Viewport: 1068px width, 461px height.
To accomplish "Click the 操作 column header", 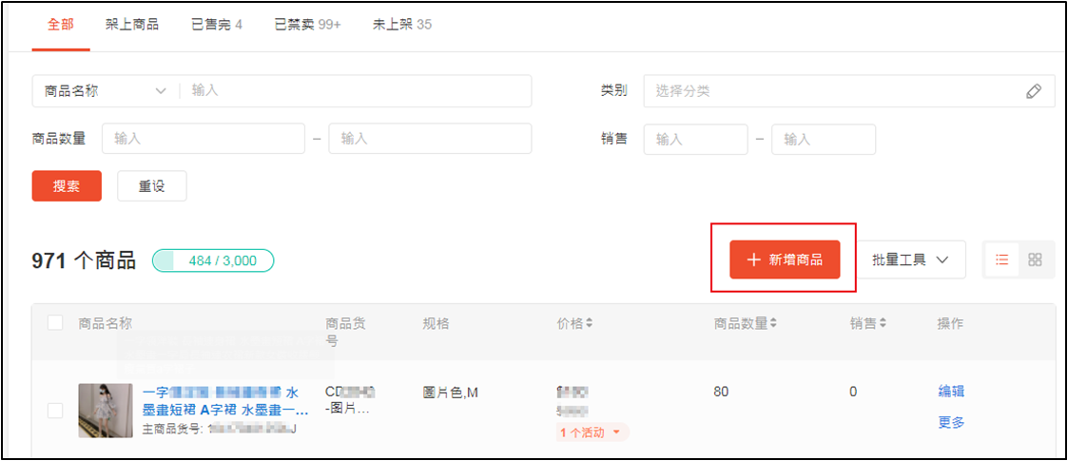I will (x=951, y=324).
